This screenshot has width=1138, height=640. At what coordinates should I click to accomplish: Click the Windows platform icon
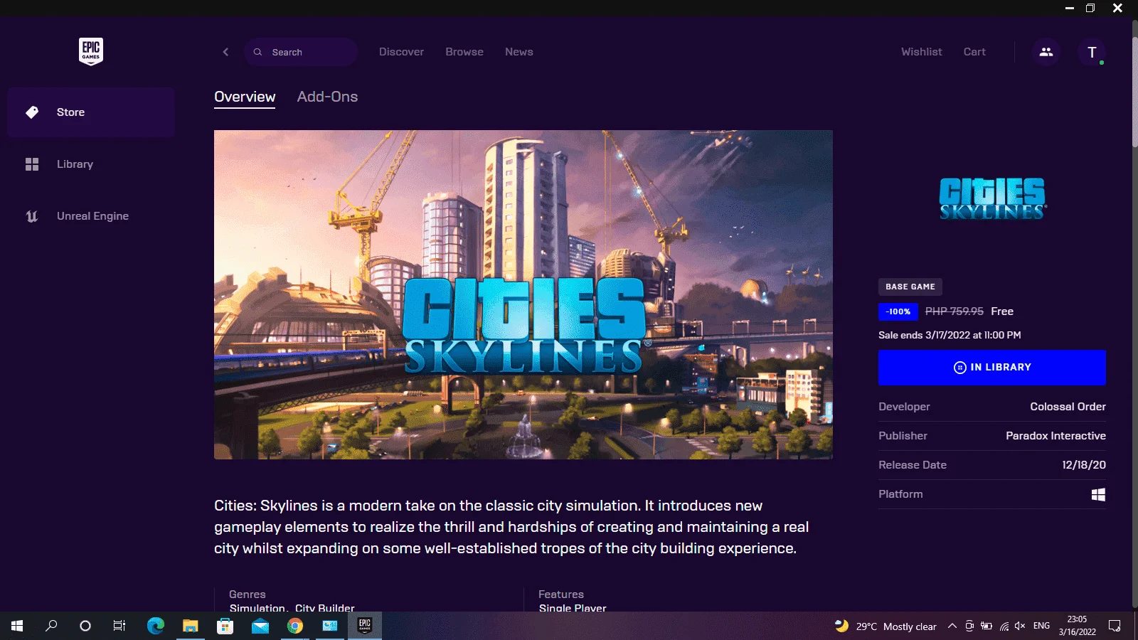[1098, 494]
